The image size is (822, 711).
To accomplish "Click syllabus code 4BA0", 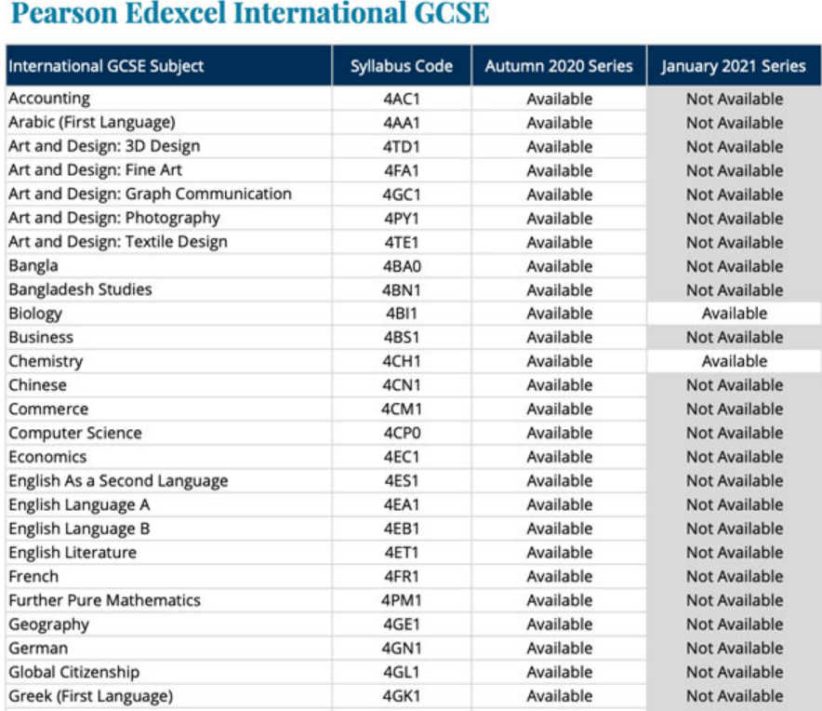I will pyautogui.click(x=402, y=266).
